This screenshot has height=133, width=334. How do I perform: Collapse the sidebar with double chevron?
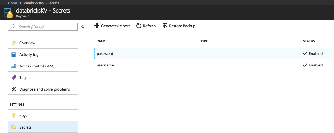82,27
